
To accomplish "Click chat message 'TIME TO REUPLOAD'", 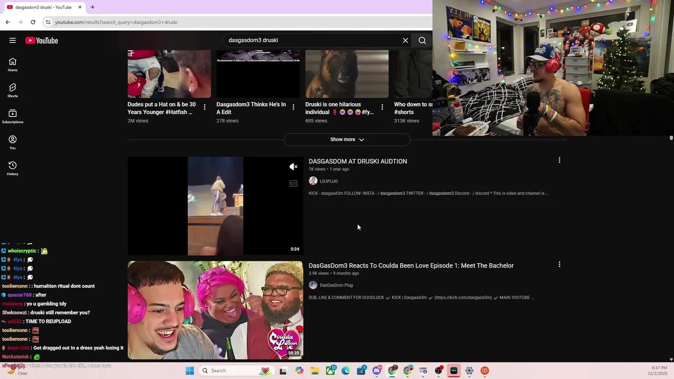I will (48, 322).
